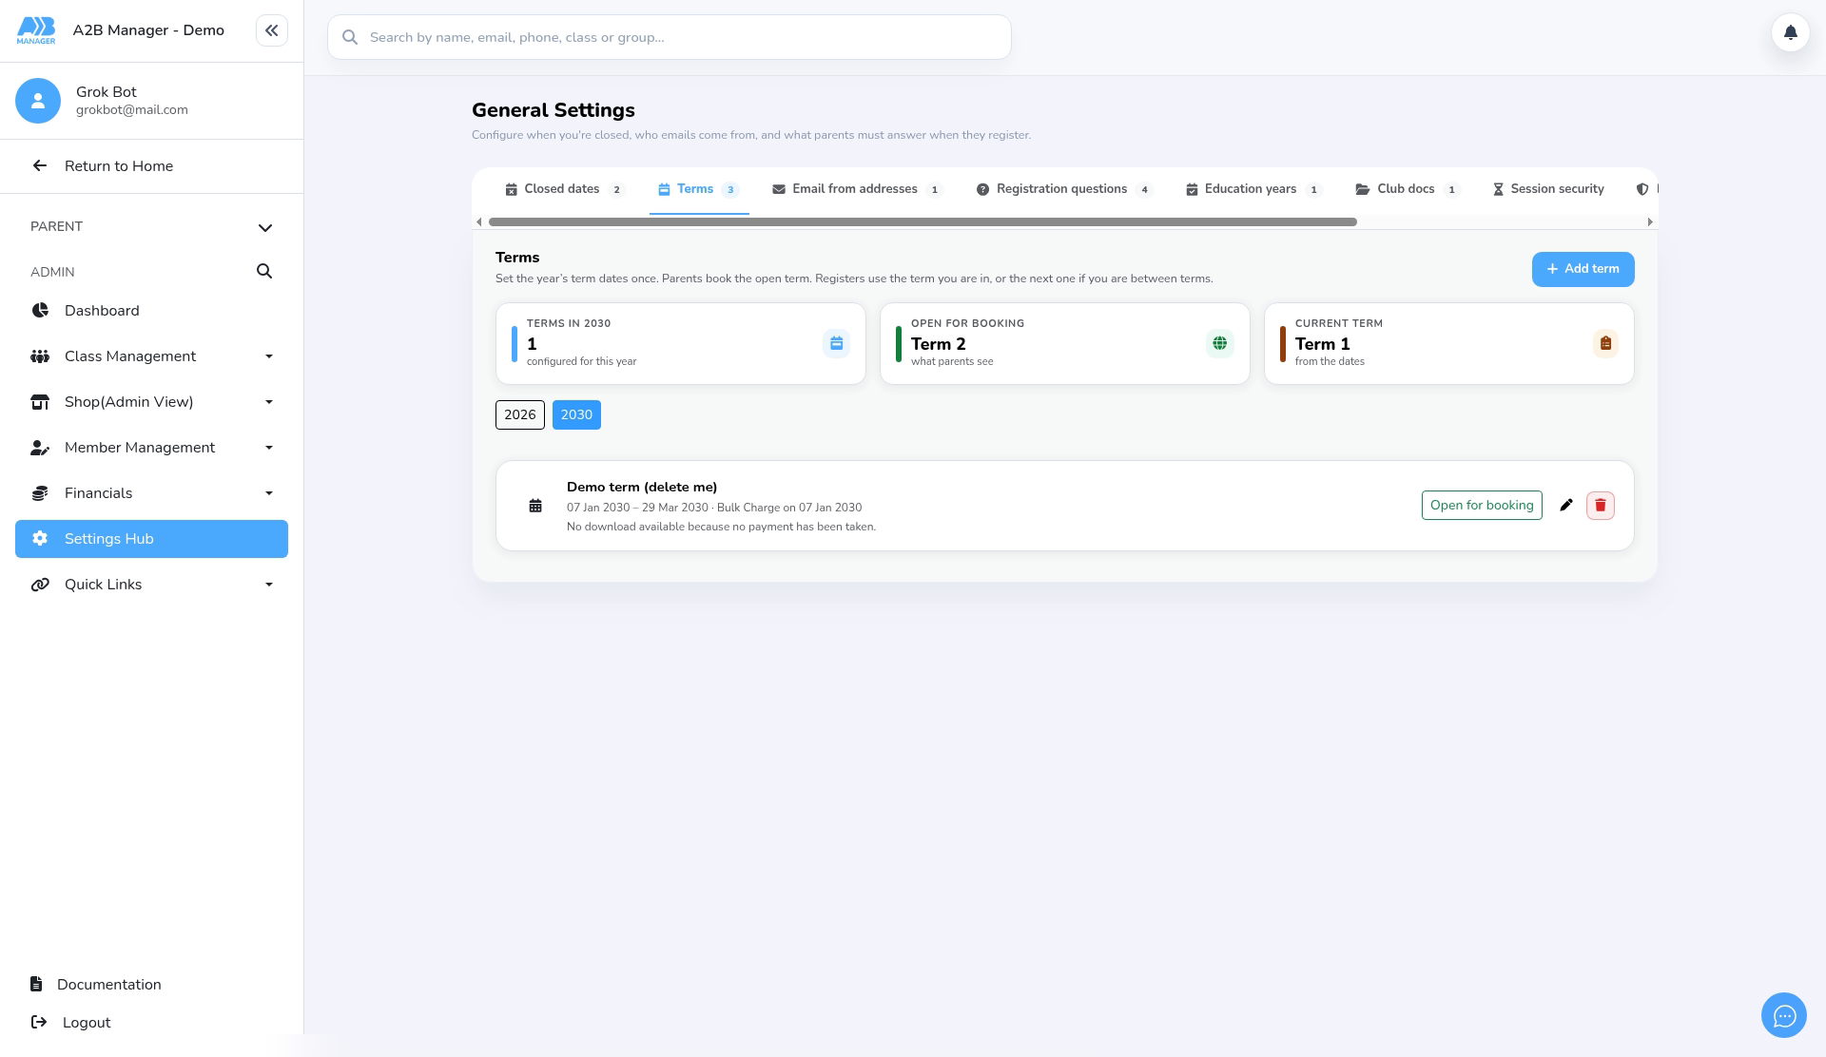Click the calendar icon in Terms in 2030 card
This screenshot has height=1057, width=1826.
pos(836,343)
